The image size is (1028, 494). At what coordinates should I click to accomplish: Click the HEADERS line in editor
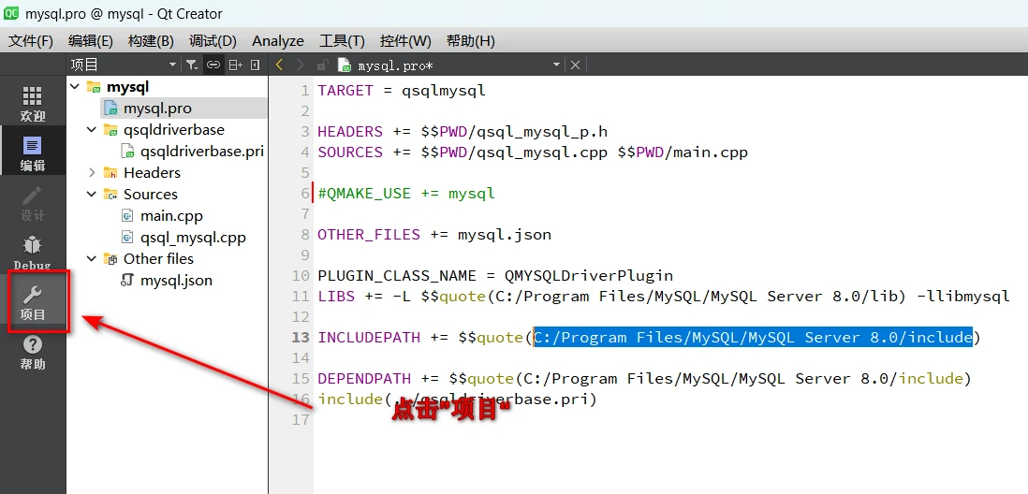463,132
